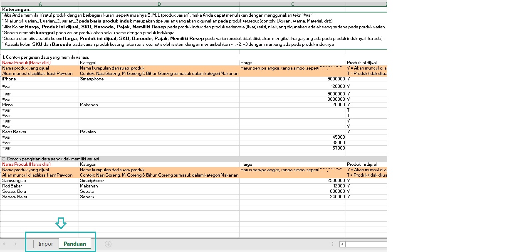Click the Pakaian category cell
Viewport: 512px width, 252px height.
[159, 132]
